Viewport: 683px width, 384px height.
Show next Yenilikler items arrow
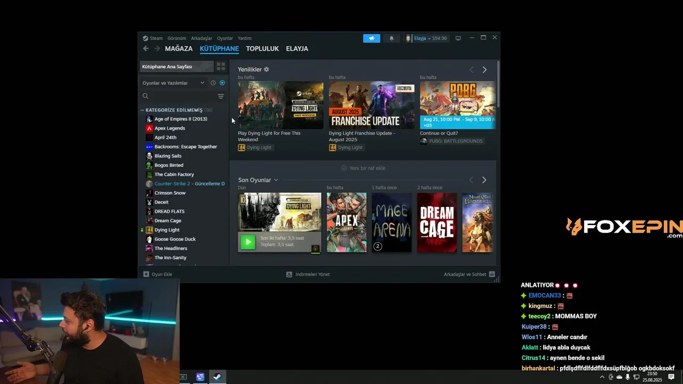(x=485, y=70)
